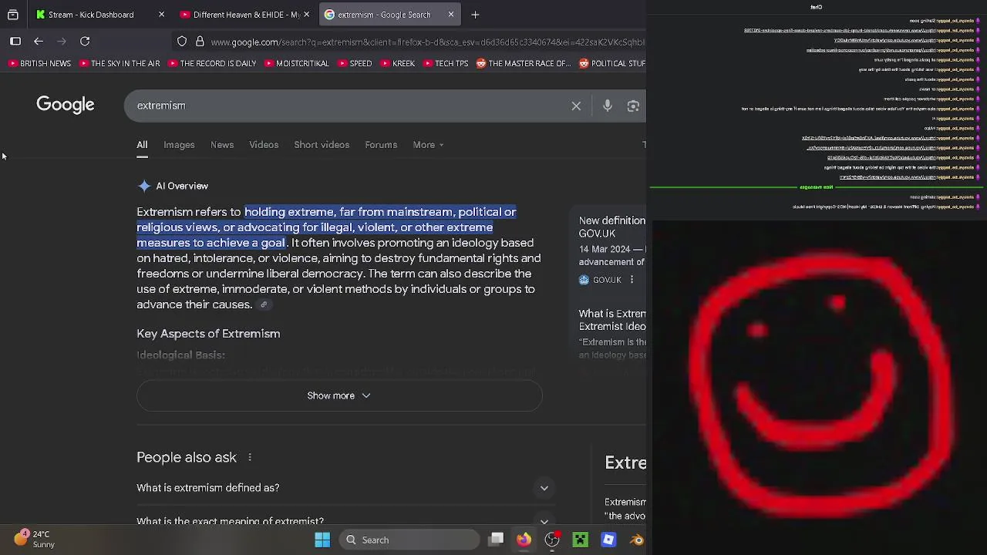Open Roblox from taskbar

click(x=608, y=540)
